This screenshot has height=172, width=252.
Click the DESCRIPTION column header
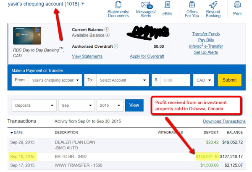(66, 132)
